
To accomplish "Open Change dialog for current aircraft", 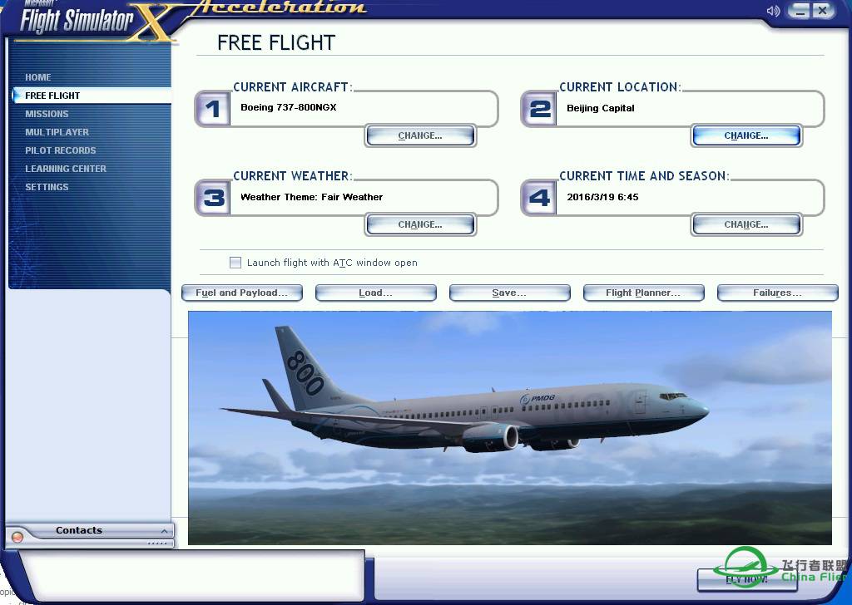I will [420, 135].
